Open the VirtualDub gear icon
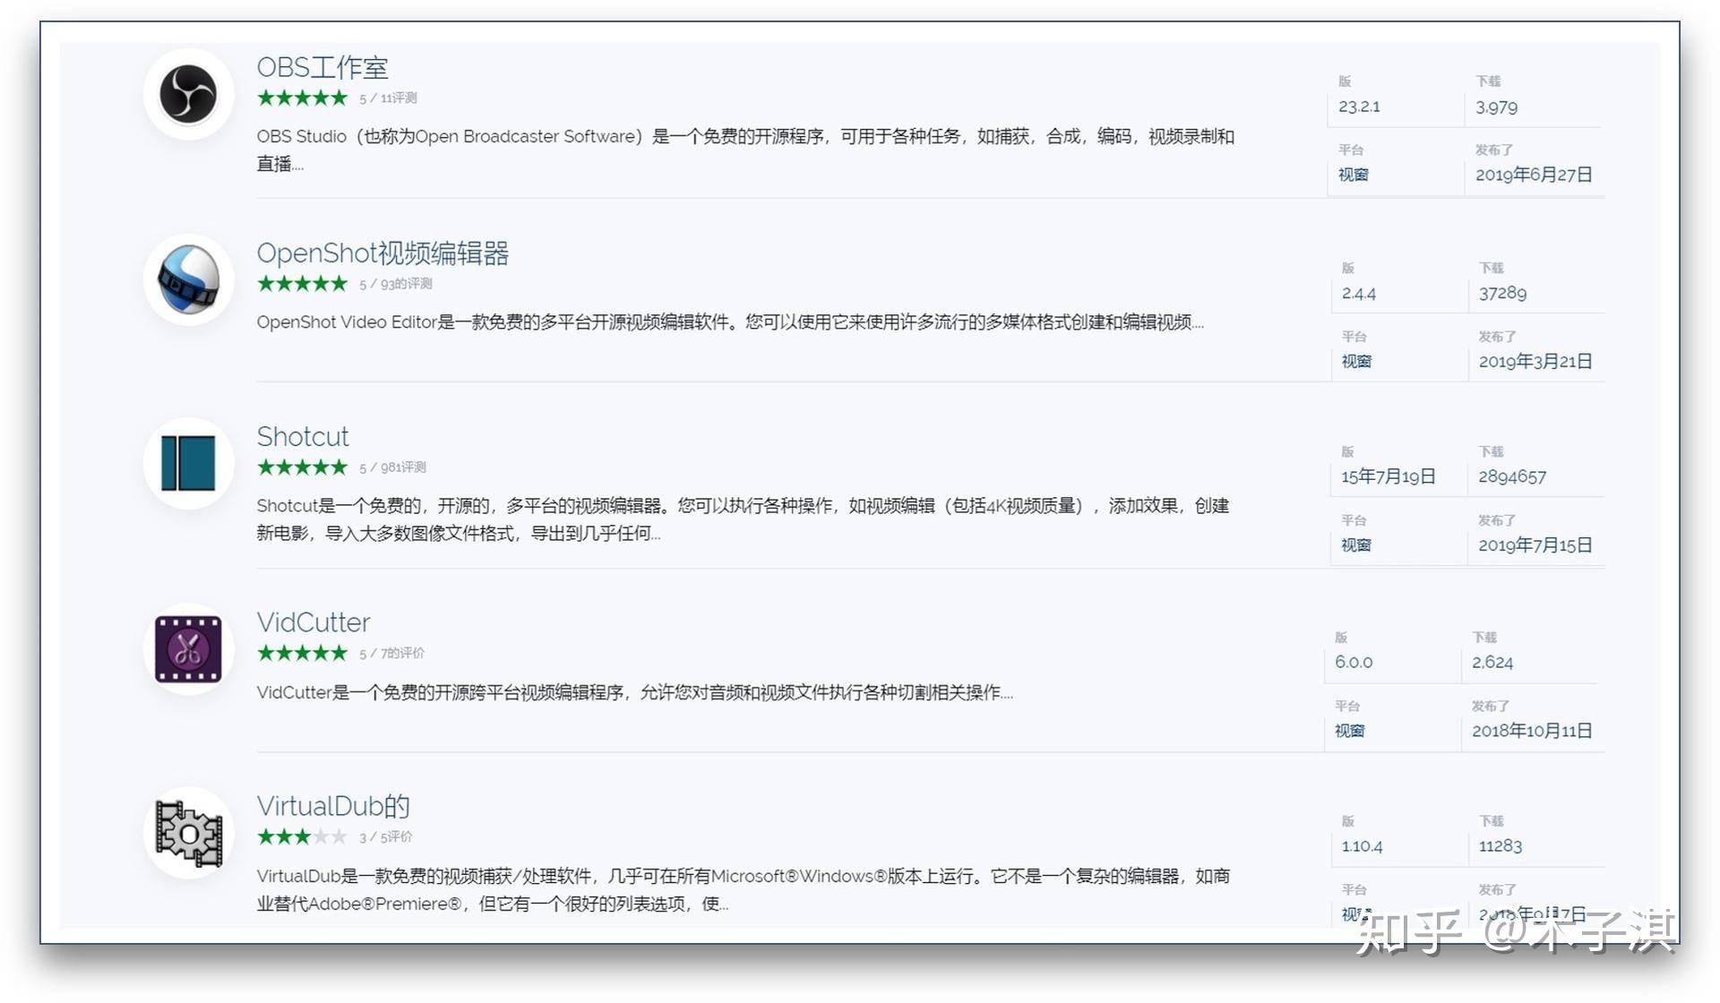Image resolution: width=1720 pixels, height=1003 pixels. click(188, 833)
